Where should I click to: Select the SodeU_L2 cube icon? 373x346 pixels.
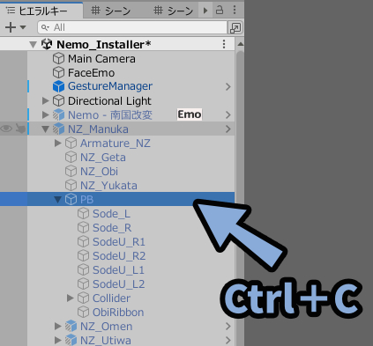(83, 283)
